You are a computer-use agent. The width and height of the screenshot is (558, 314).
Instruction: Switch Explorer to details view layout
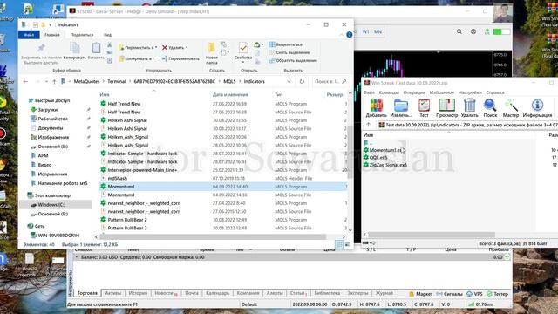(339, 244)
